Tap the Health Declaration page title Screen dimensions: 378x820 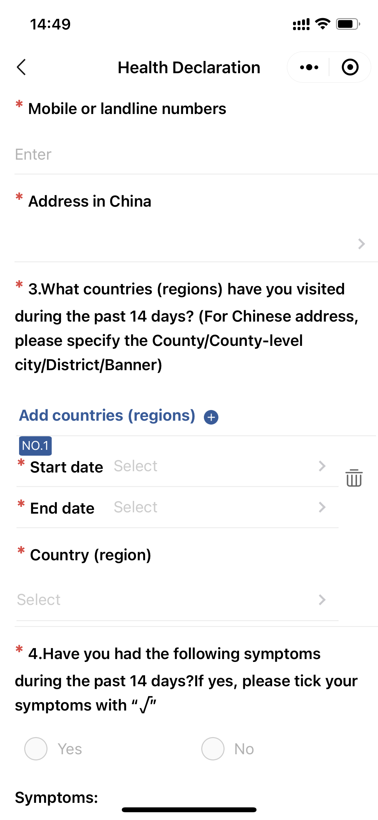[x=189, y=67]
